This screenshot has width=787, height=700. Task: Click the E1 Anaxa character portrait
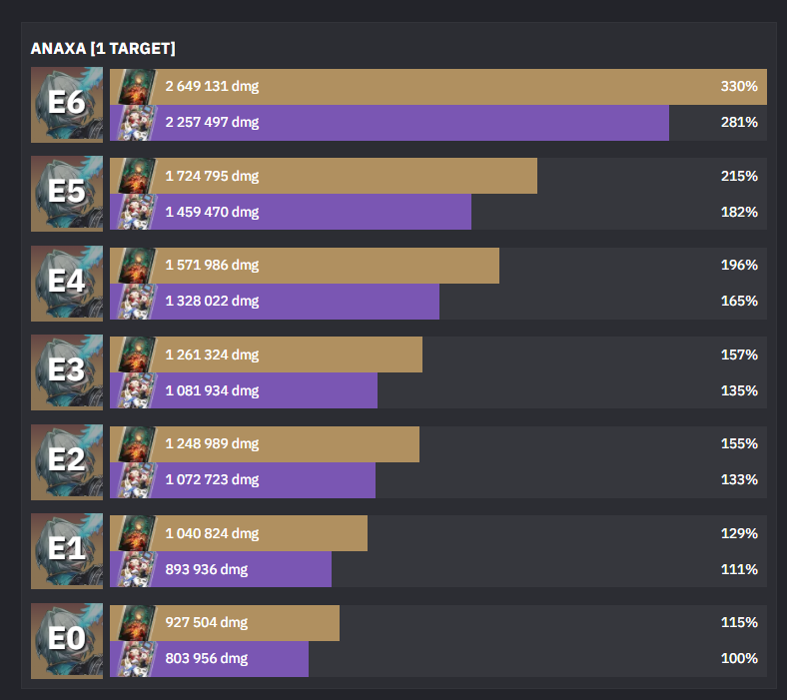(x=67, y=551)
